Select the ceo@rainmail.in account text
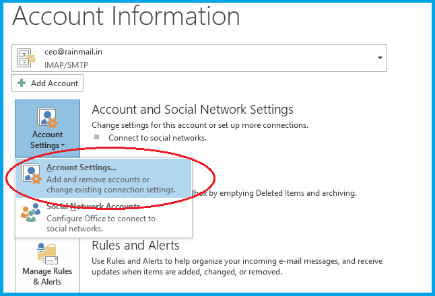 73,52
